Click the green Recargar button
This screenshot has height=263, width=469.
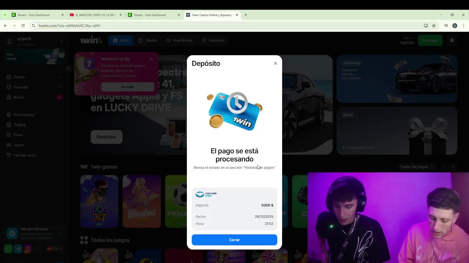(430, 40)
